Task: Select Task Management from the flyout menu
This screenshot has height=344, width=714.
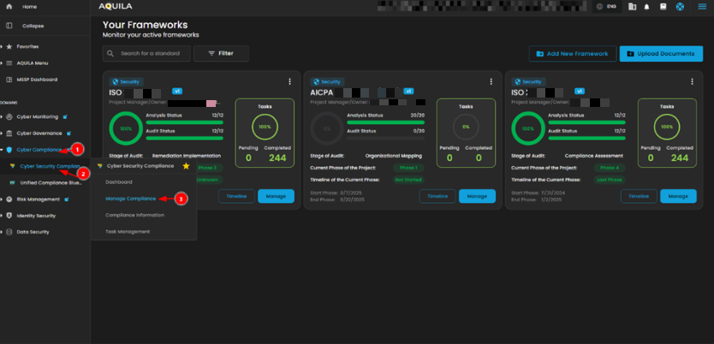Action: point(128,231)
